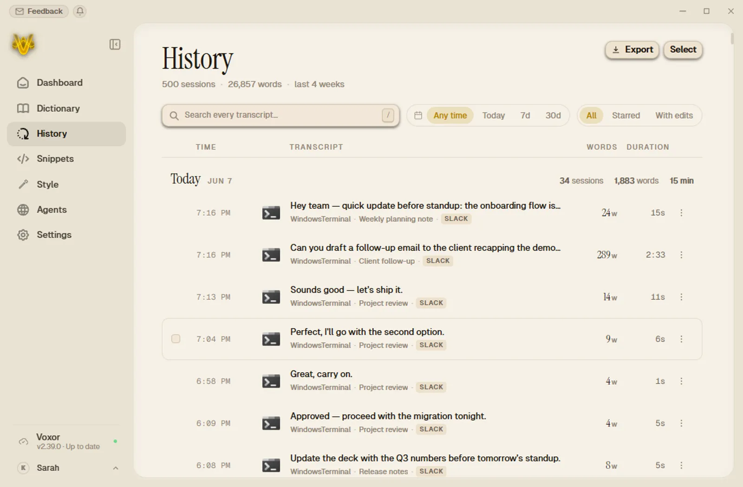Click the Select button
This screenshot has height=487, width=743.
click(x=683, y=50)
